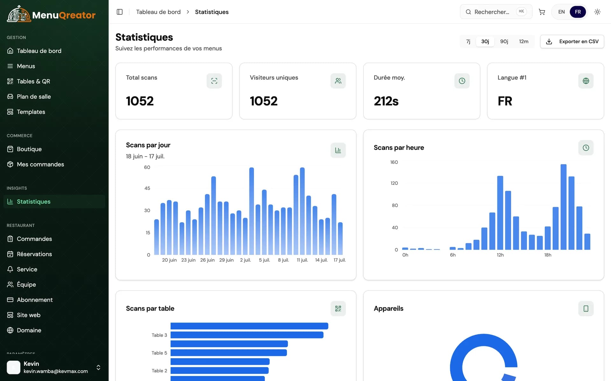
Task: Click the Table 5 bar label
Action: point(159,353)
